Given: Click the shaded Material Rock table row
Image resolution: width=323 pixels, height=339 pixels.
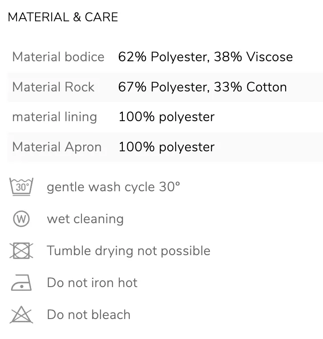Looking at the screenshot, I should coord(165,87).
